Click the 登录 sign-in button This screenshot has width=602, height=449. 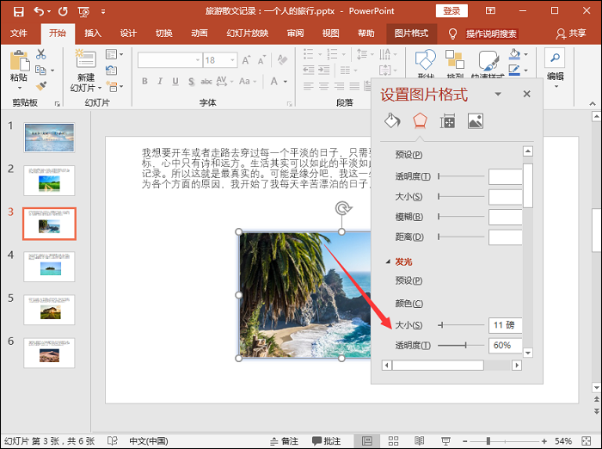point(451,11)
